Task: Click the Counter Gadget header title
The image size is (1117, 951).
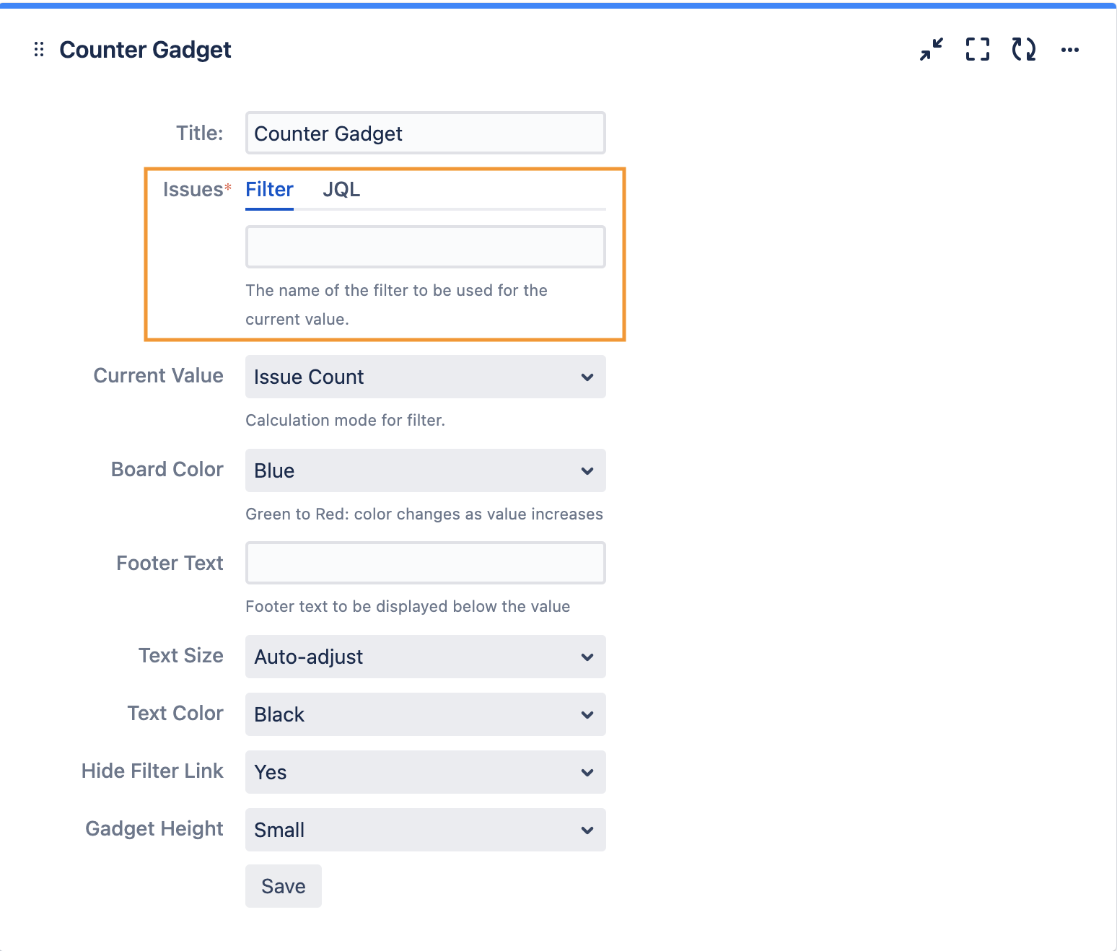Action: click(145, 50)
